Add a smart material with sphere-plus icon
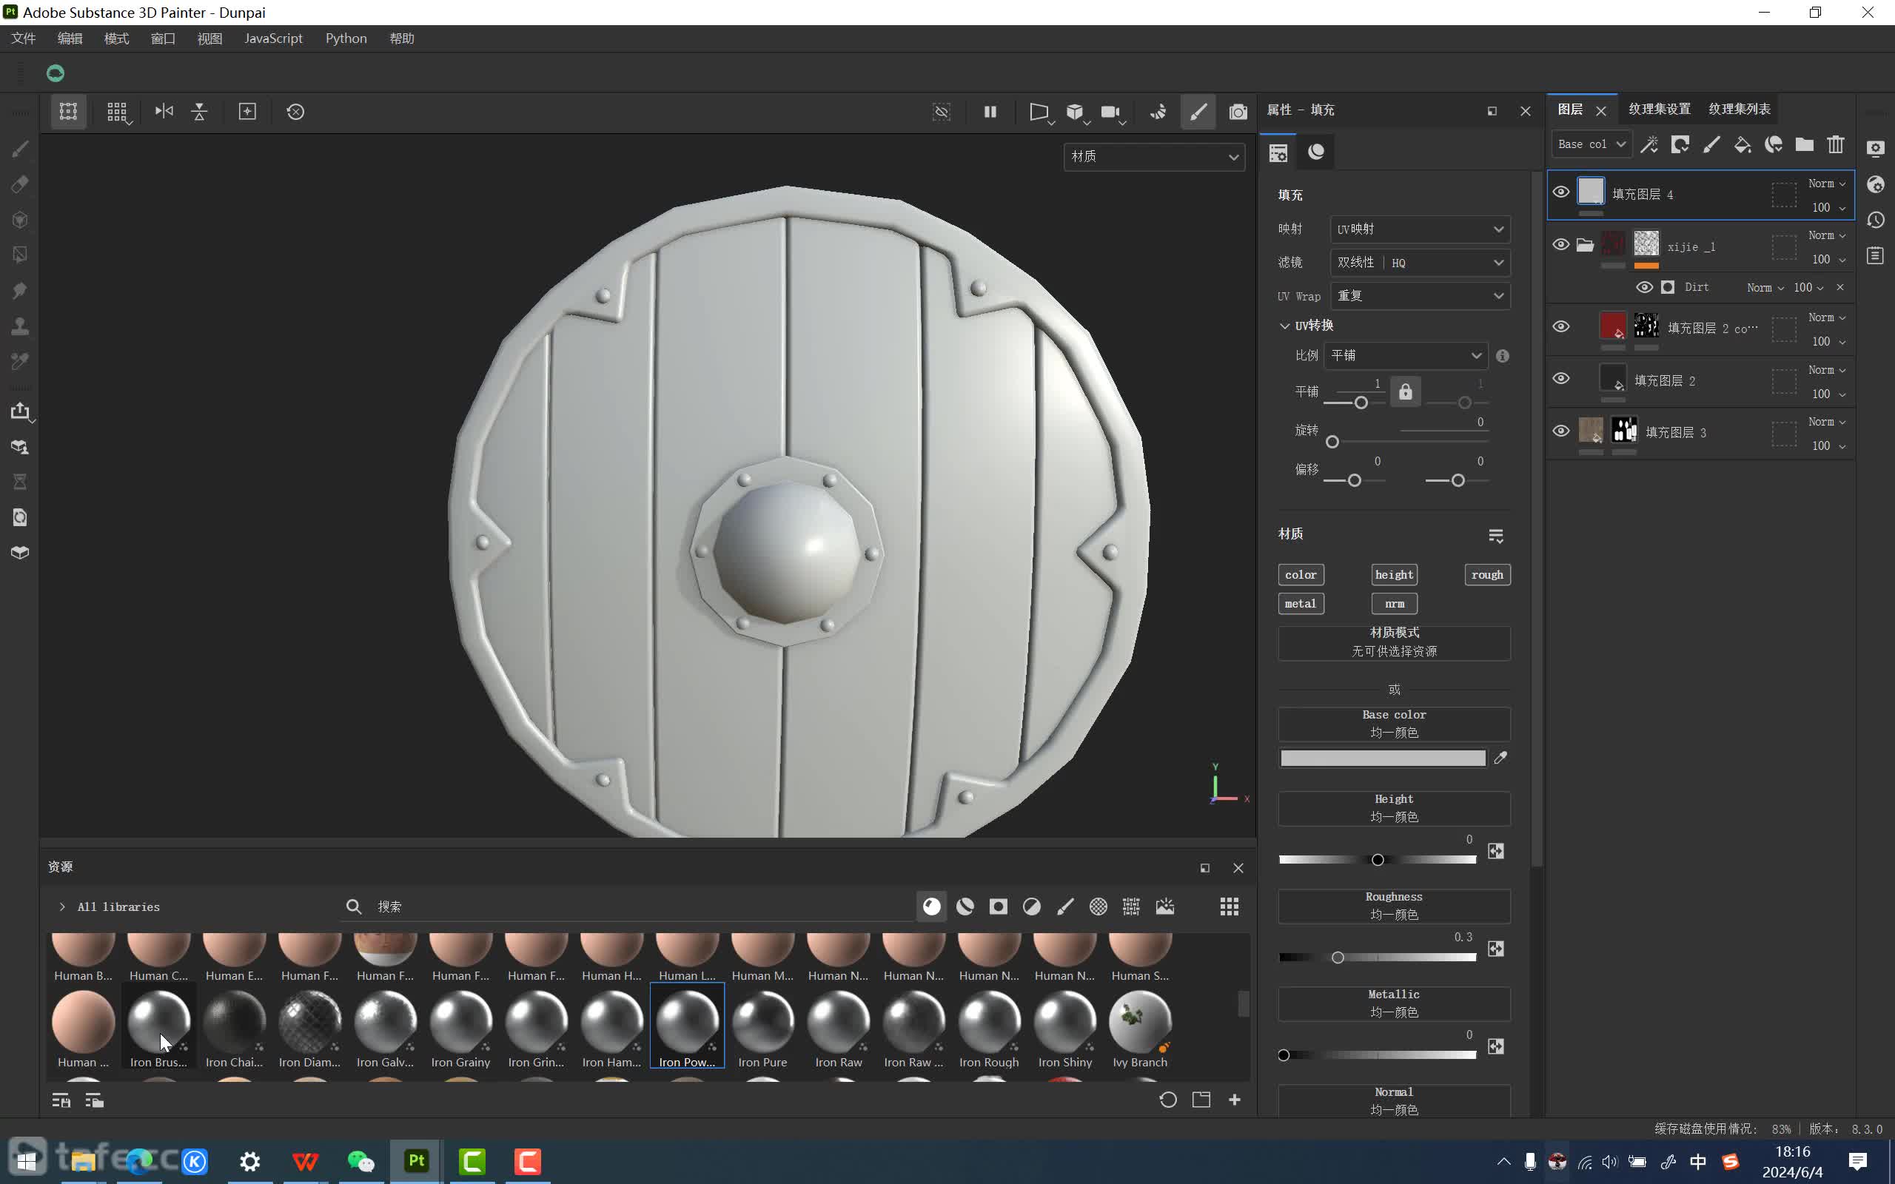 pyautogui.click(x=1774, y=144)
